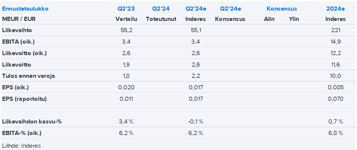
Task: Click the 2024e column header
Action: pos(335,9)
